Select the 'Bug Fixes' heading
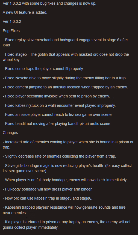The height and width of the screenshot is (235, 138). (x=11, y=31)
